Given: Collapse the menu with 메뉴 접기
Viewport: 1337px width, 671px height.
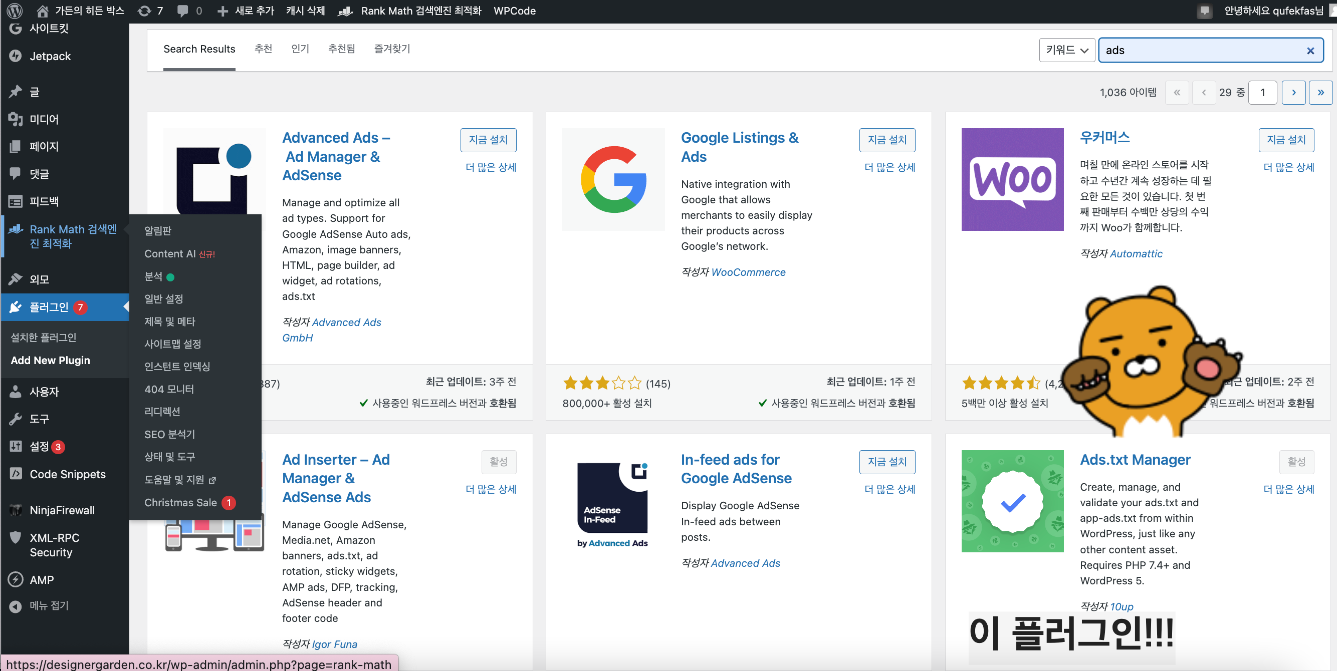Looking at the screenshot, I should coord(49,605).
